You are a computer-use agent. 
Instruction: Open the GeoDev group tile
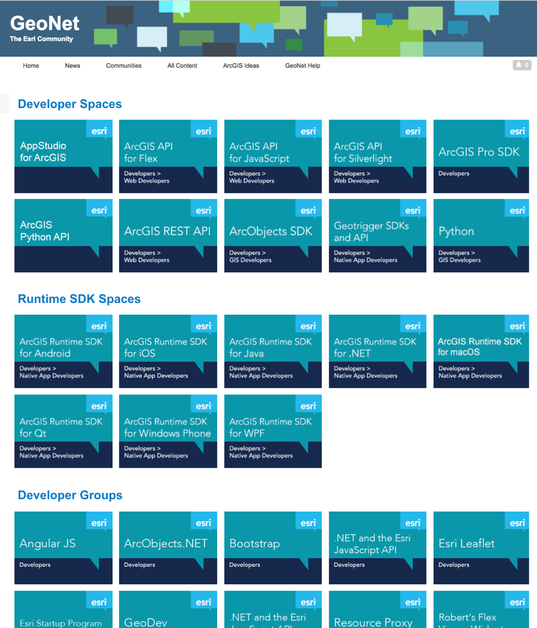(x=168, y=610)
